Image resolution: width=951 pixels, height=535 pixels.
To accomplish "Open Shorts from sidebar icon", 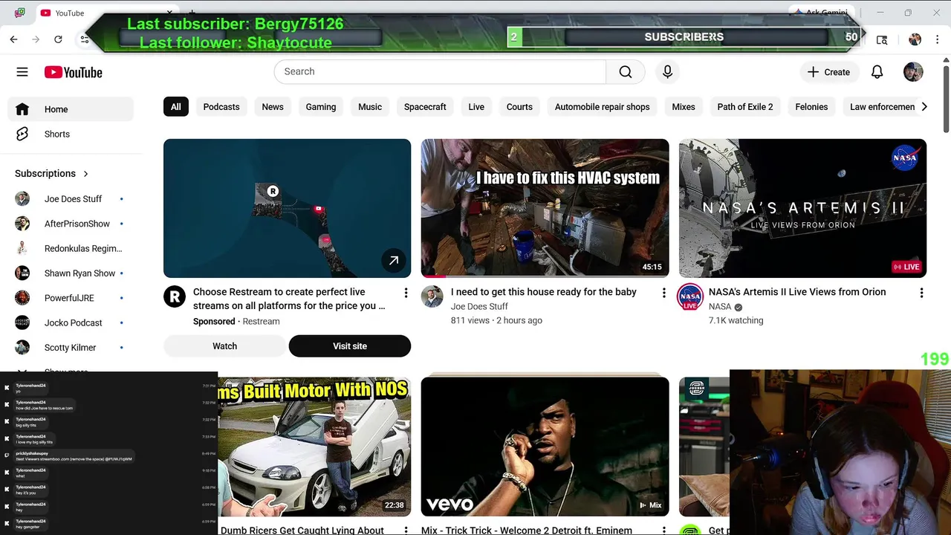I will click(22, 134).
